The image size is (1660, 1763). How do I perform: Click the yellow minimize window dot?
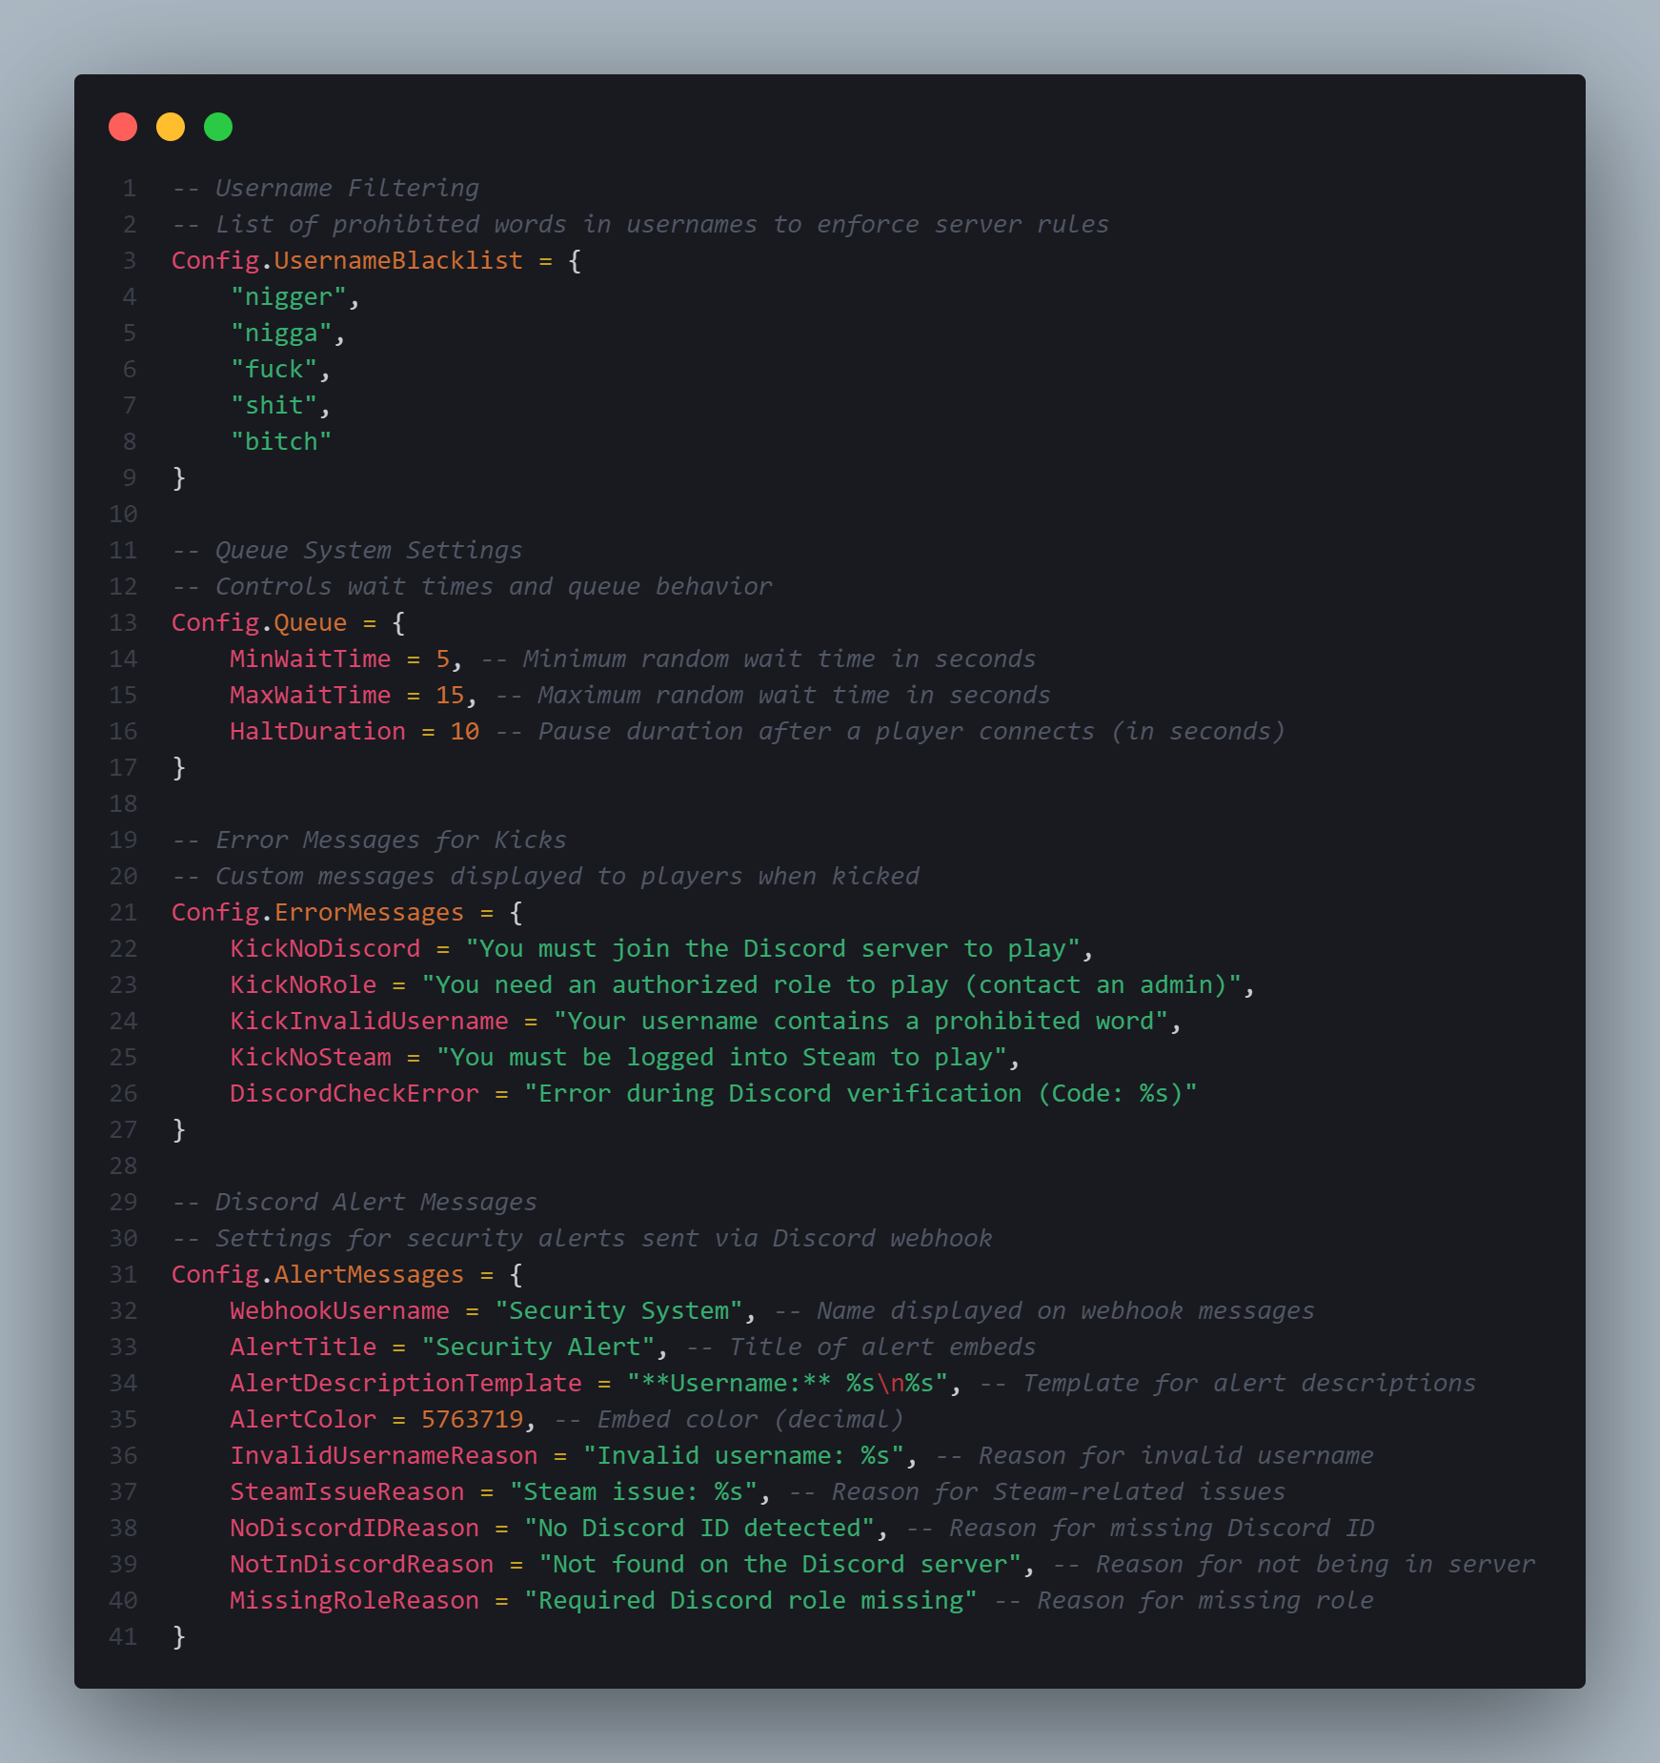click(x=171, y=127)
